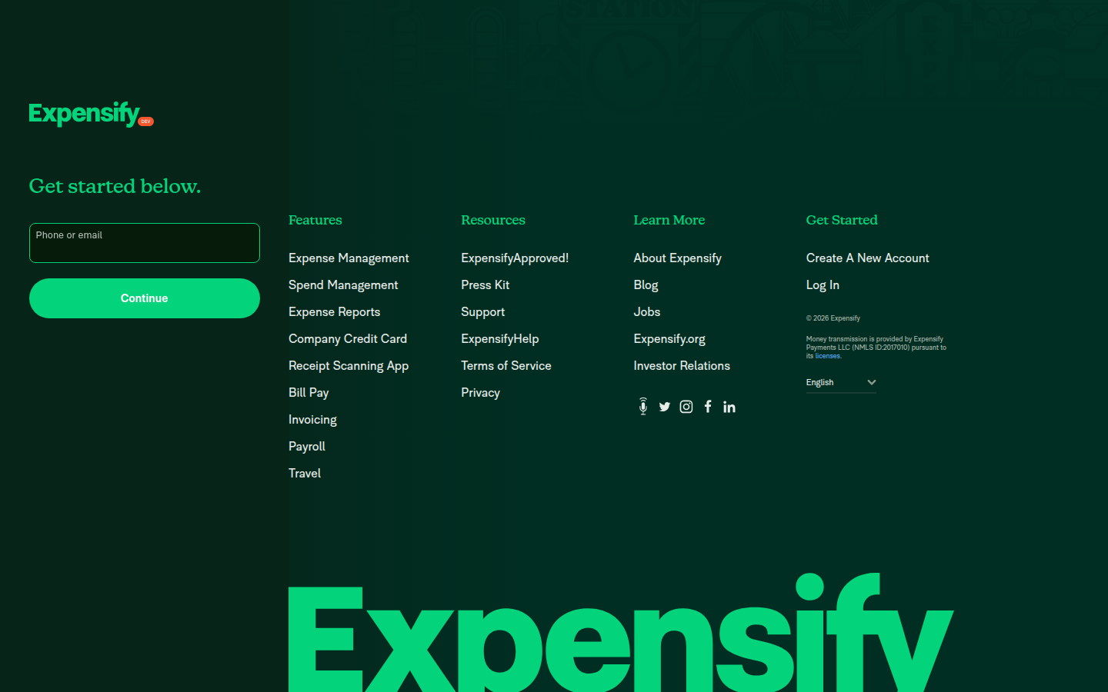Click the Facebook icon
Image resolution: width=1108 pixels, height=692 pixels.
[x=707, y=406]
